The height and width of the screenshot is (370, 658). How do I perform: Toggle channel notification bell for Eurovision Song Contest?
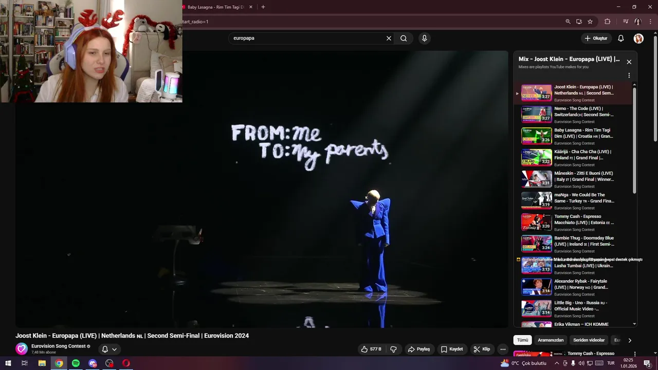(105, 349)
